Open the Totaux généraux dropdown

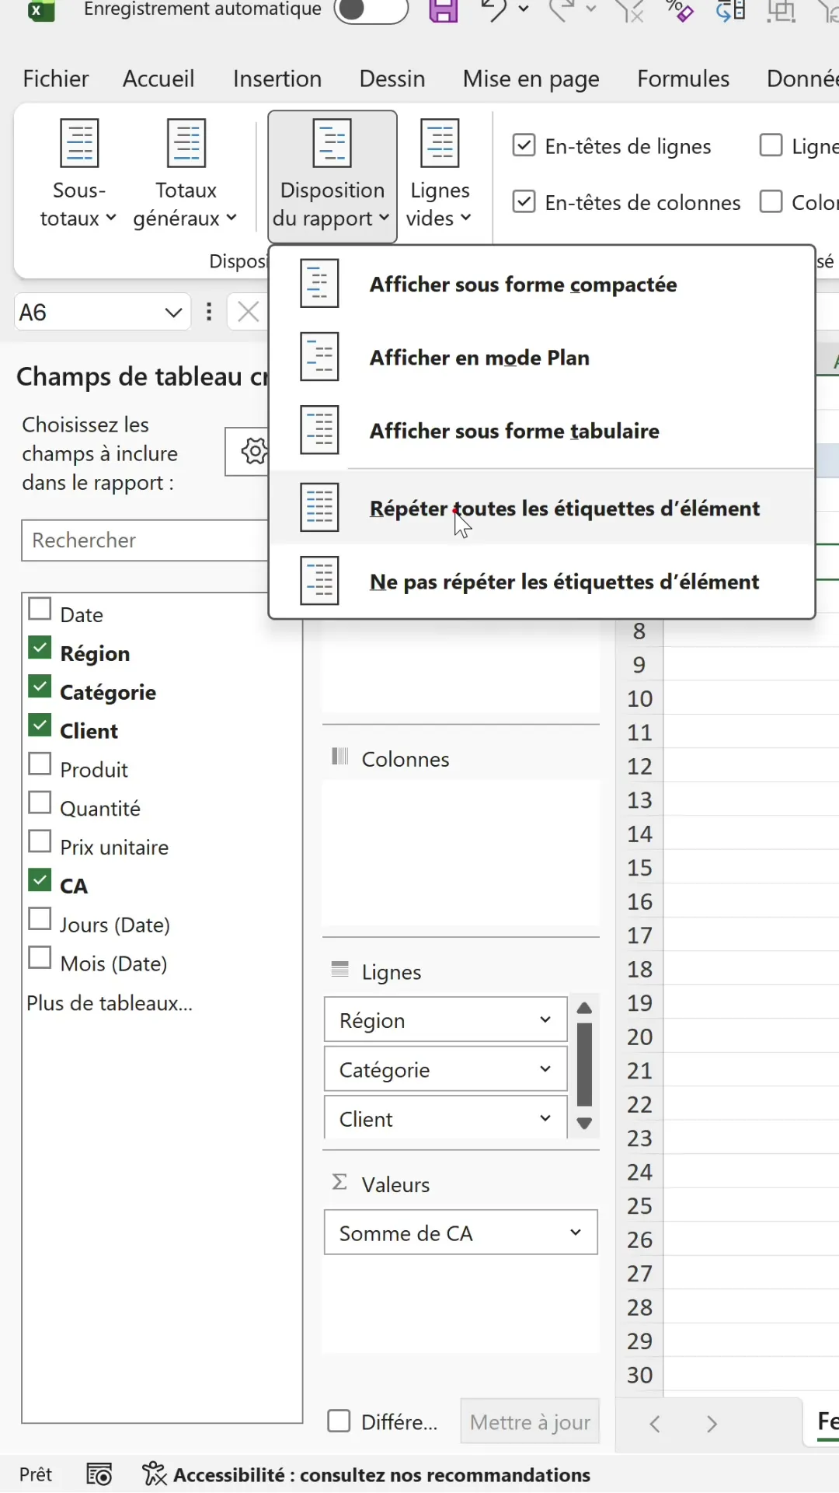pyautogui.click(x=186, y=175)
